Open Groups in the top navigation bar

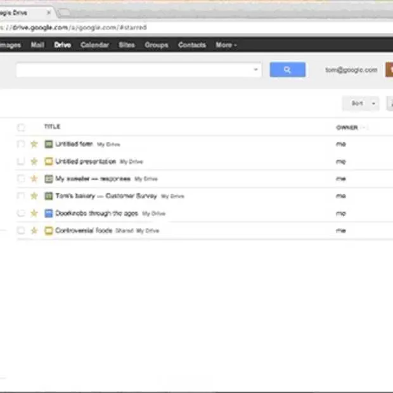click(156, 45)
